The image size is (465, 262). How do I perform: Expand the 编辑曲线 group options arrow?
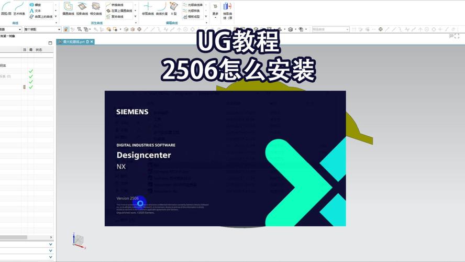click(x=206, y=23)
